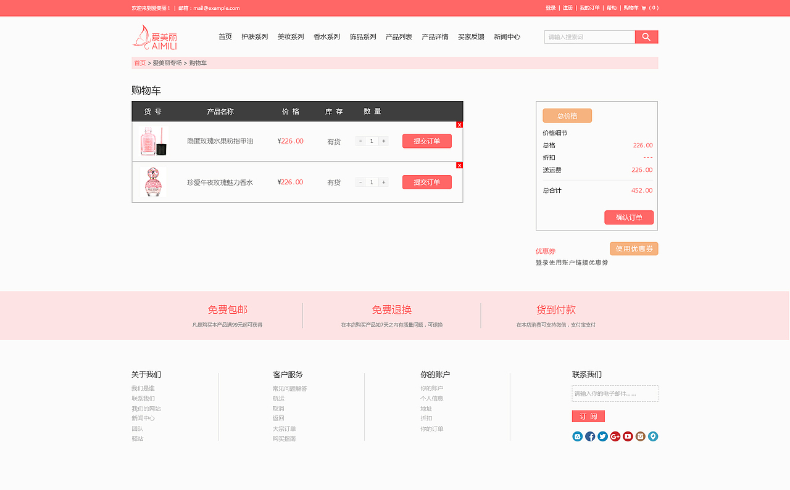Click the perfume quantity field
The width and height of the screenshot is (790, 490).
point(372,182)
